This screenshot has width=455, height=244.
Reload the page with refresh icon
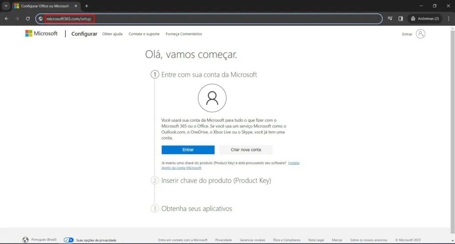28,19
